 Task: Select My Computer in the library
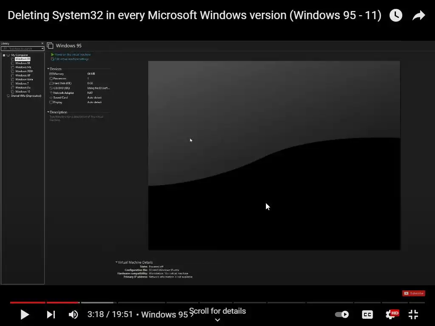(20, 55)
